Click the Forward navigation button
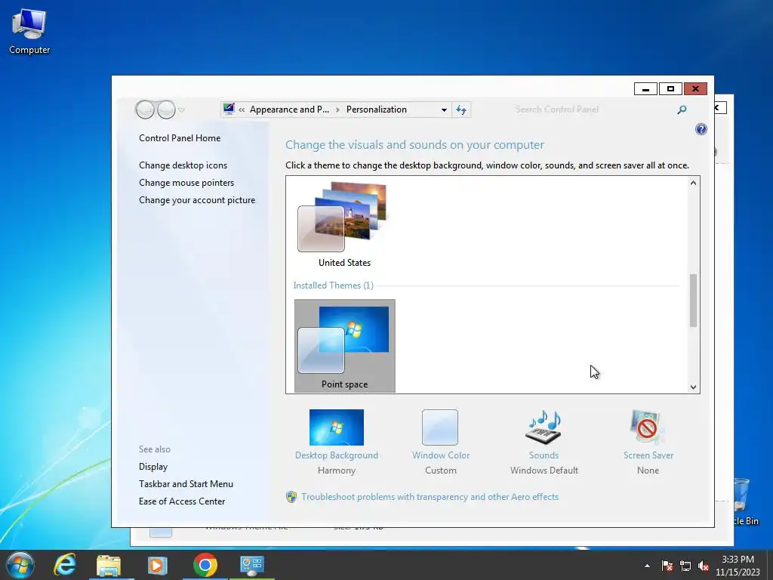The width and height of the screenshot is (773, 580). pyautogui.click(x=166, y=110)
